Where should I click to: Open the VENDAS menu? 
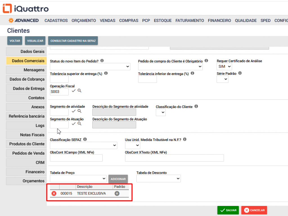tap(108, 21)
